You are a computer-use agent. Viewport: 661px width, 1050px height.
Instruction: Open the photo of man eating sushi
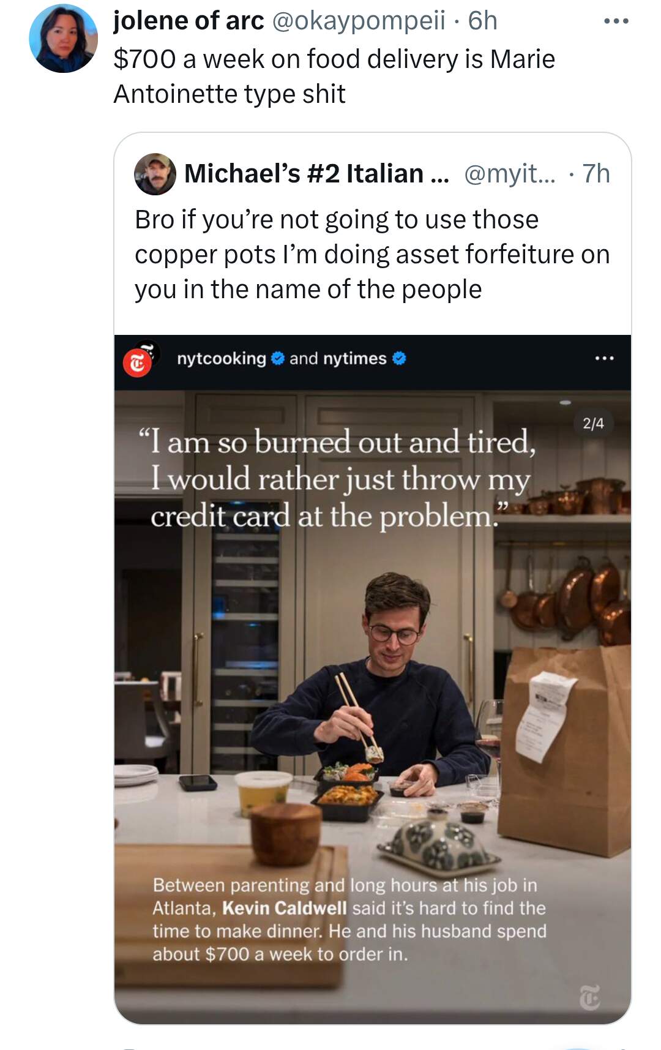pyautogui.click(x=373, y=707)
